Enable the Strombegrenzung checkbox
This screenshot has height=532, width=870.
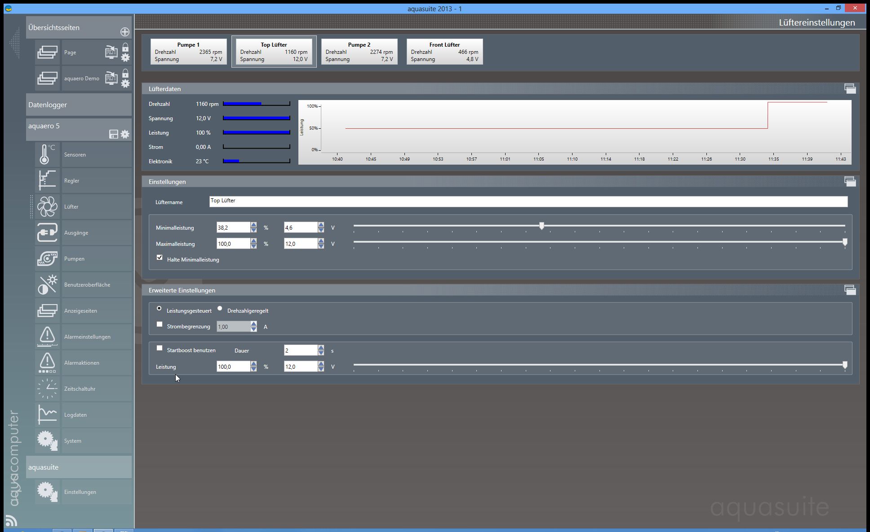pyautogui.click(x=160, y=324)
